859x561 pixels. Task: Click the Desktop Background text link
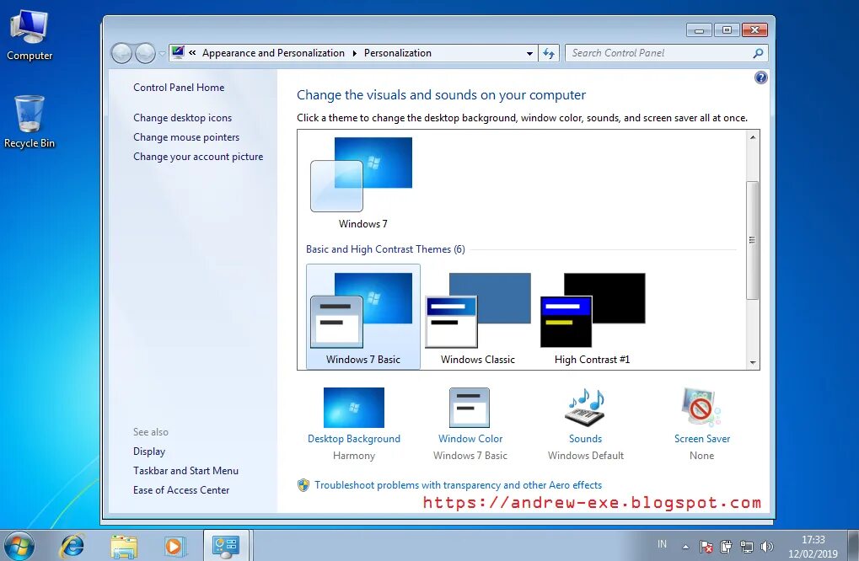click(354, 439)
